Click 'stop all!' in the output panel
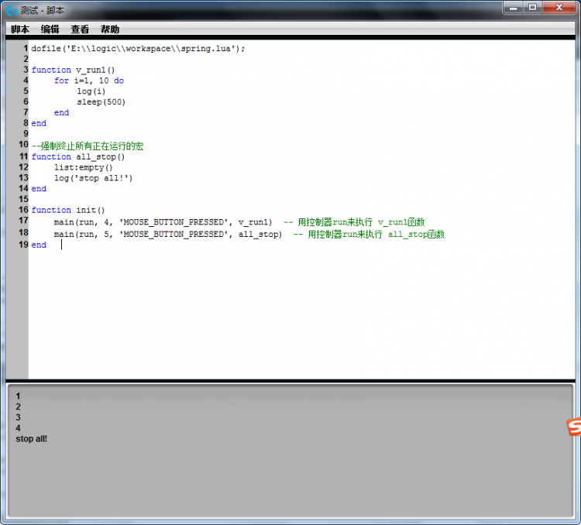 pyautogui.click(x=32, y=439)
